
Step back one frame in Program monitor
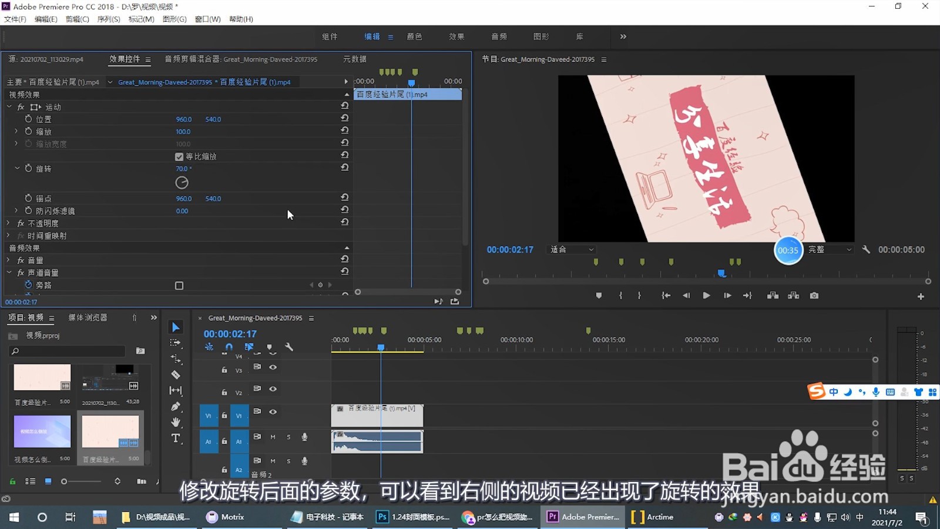pos(686,296)
